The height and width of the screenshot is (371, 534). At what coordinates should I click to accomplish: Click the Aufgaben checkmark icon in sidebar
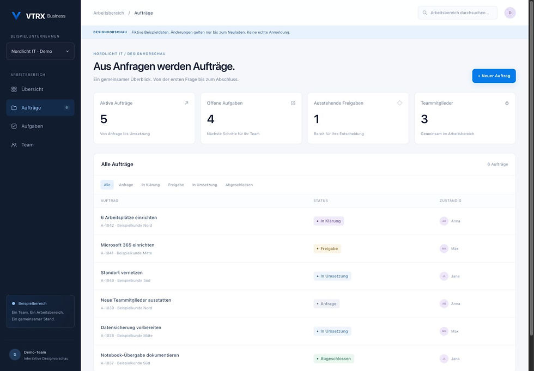pos(14,126)
